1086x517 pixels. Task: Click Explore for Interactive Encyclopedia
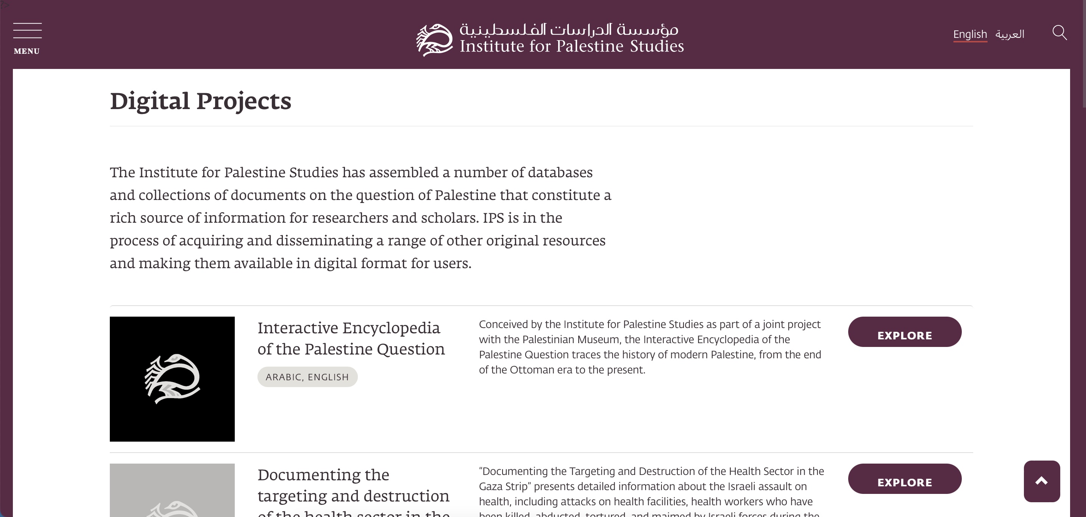click(x=904, y=332)
